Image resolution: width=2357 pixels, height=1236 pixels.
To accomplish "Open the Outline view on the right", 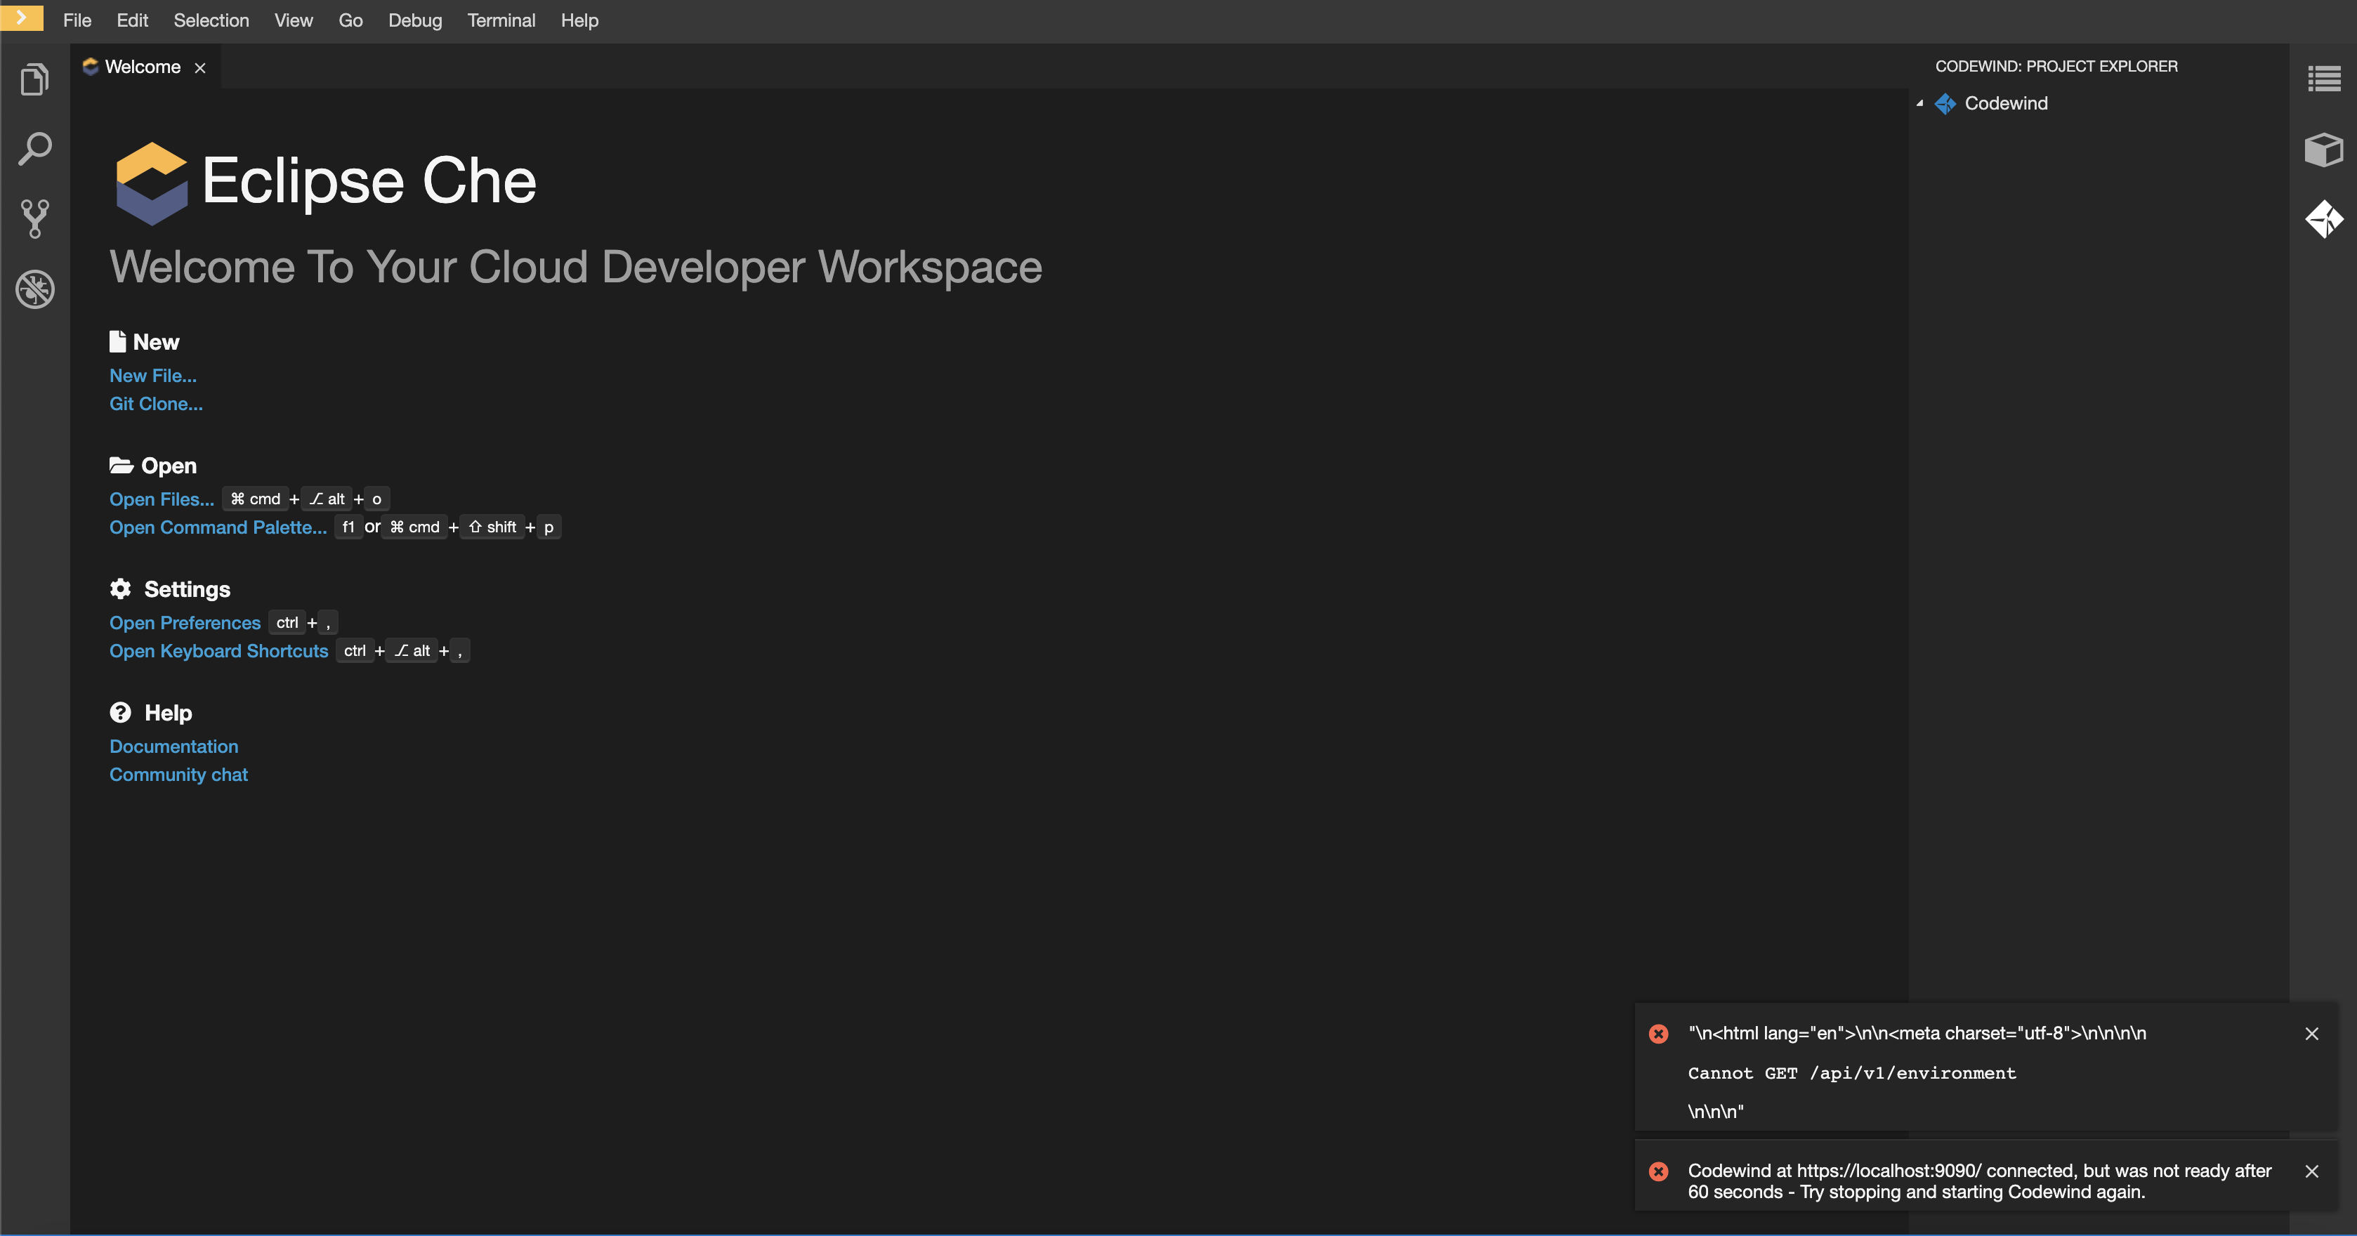I will (x=2324, y=79).
